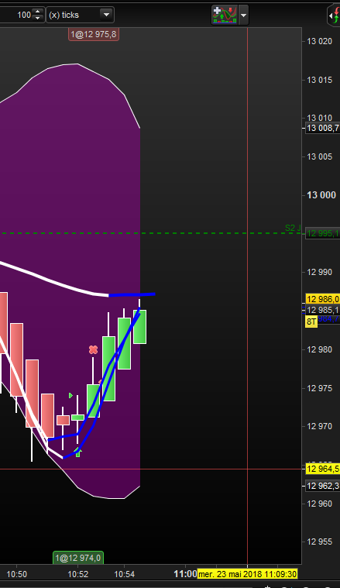Image resolution: width=340 pixels, height=588 pixels.
Task: Decrease the 100 units stepper value
Action: pos(37,19)
